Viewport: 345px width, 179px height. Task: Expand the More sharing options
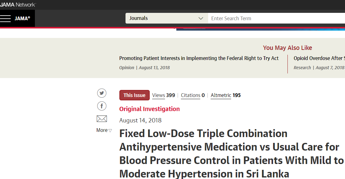pyautogui.click(x=104, y=130)
